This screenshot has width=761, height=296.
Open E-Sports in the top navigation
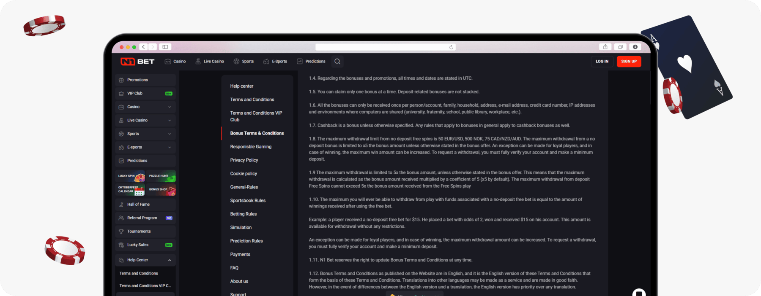275,62
